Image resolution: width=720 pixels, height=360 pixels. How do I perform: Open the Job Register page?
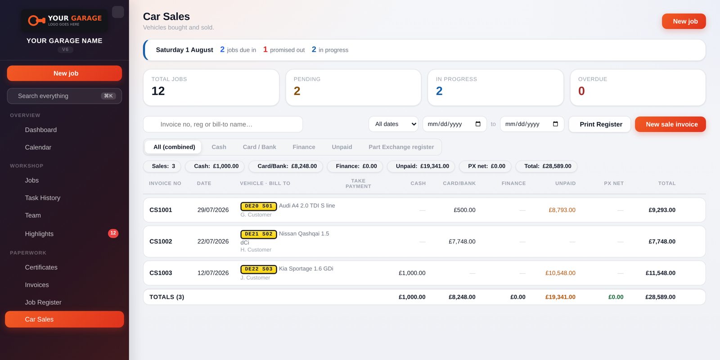coord(64,302)
